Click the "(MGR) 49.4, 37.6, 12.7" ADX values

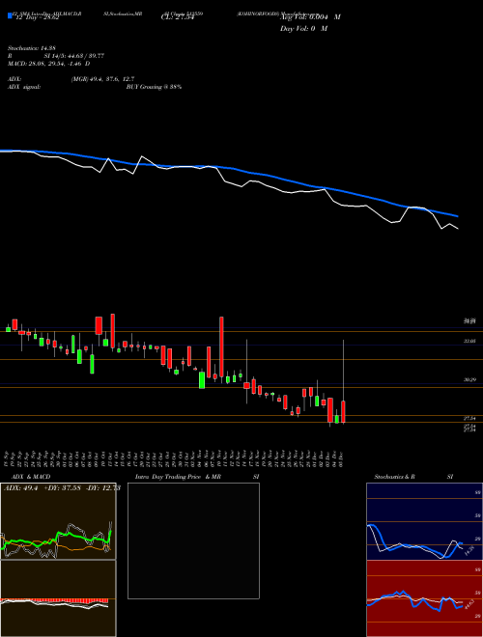tap(102, 79)
